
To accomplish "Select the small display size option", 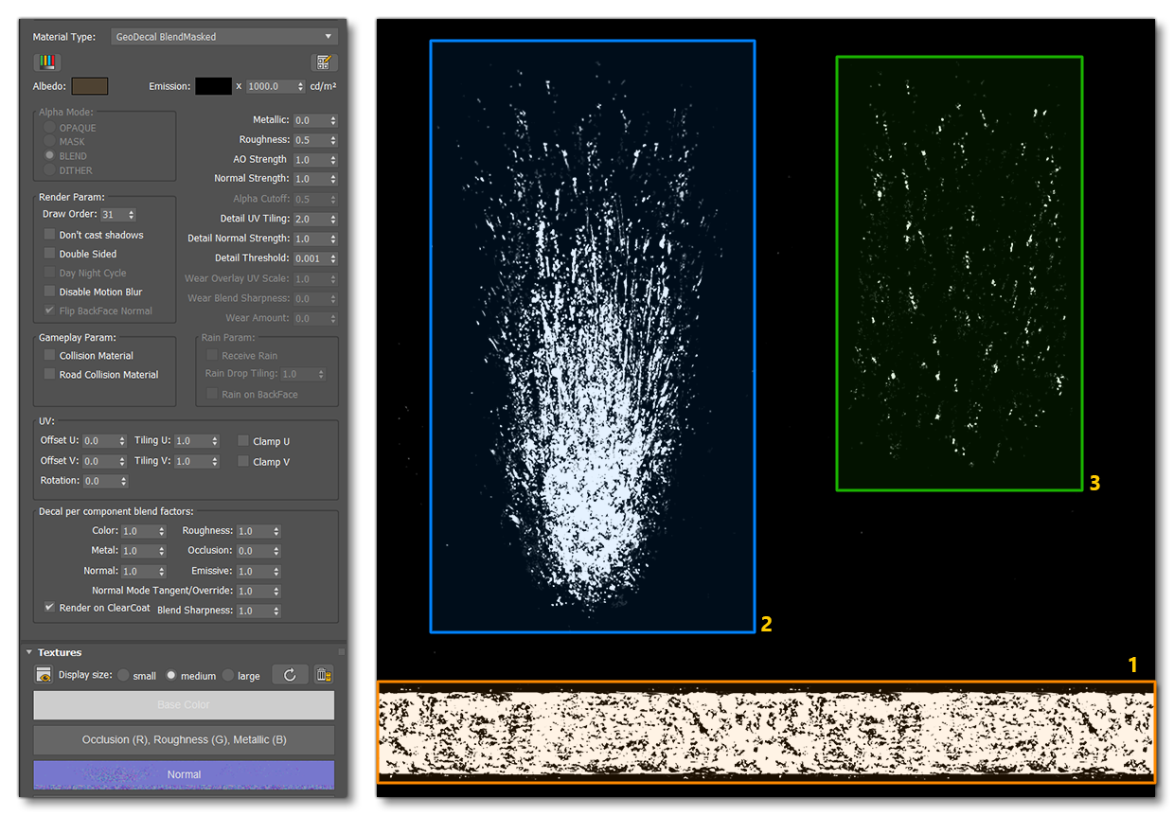I will pos(123,675).
